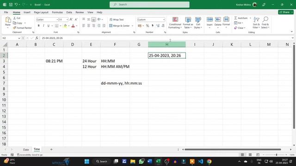The height and width of the screenshot is (166, 296).
Task: Switch to the Page Layout tab
Action: pyautogui.click(x=41, y=12)
